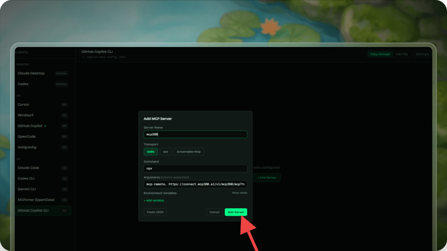Pick streamable-http transport

[189, 152]
